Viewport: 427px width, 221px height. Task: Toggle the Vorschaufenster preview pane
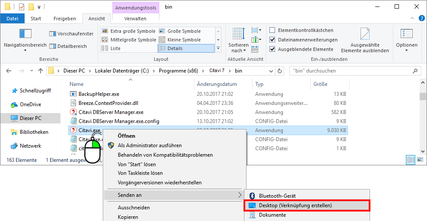(x=71, y=34)
